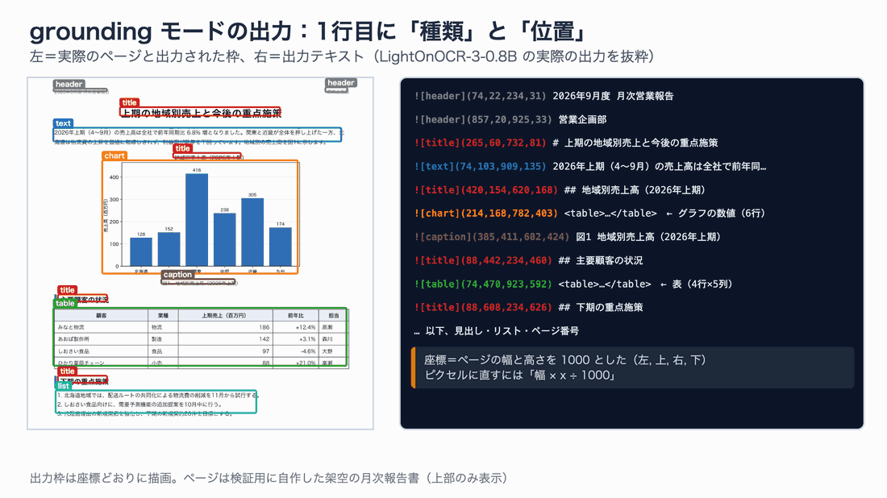Click the subtitle mentioning LightOnOCR-3-0.8B
887x498 pixels.
click(342, 56)
